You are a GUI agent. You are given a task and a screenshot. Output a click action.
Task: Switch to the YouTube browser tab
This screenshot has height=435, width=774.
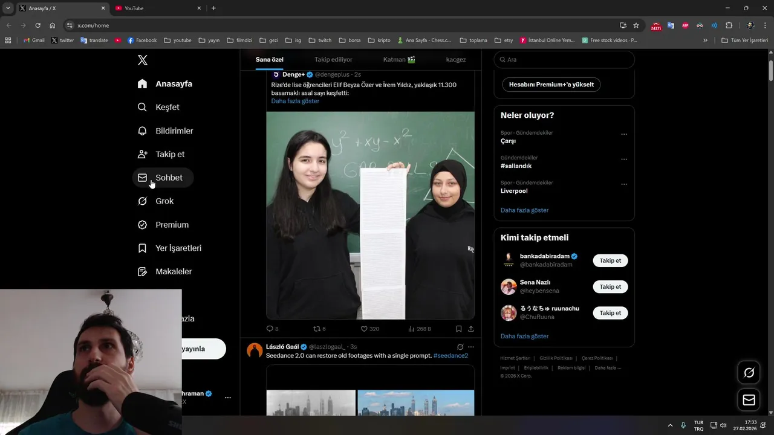(157, 8)
